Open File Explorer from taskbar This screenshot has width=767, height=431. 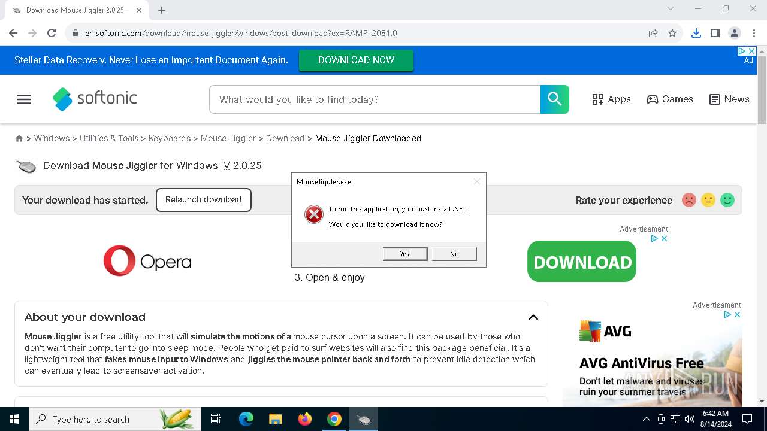tap(275, 419)
